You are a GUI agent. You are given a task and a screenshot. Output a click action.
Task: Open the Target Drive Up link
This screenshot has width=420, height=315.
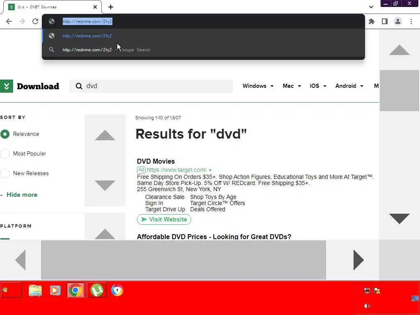[165, 209]
